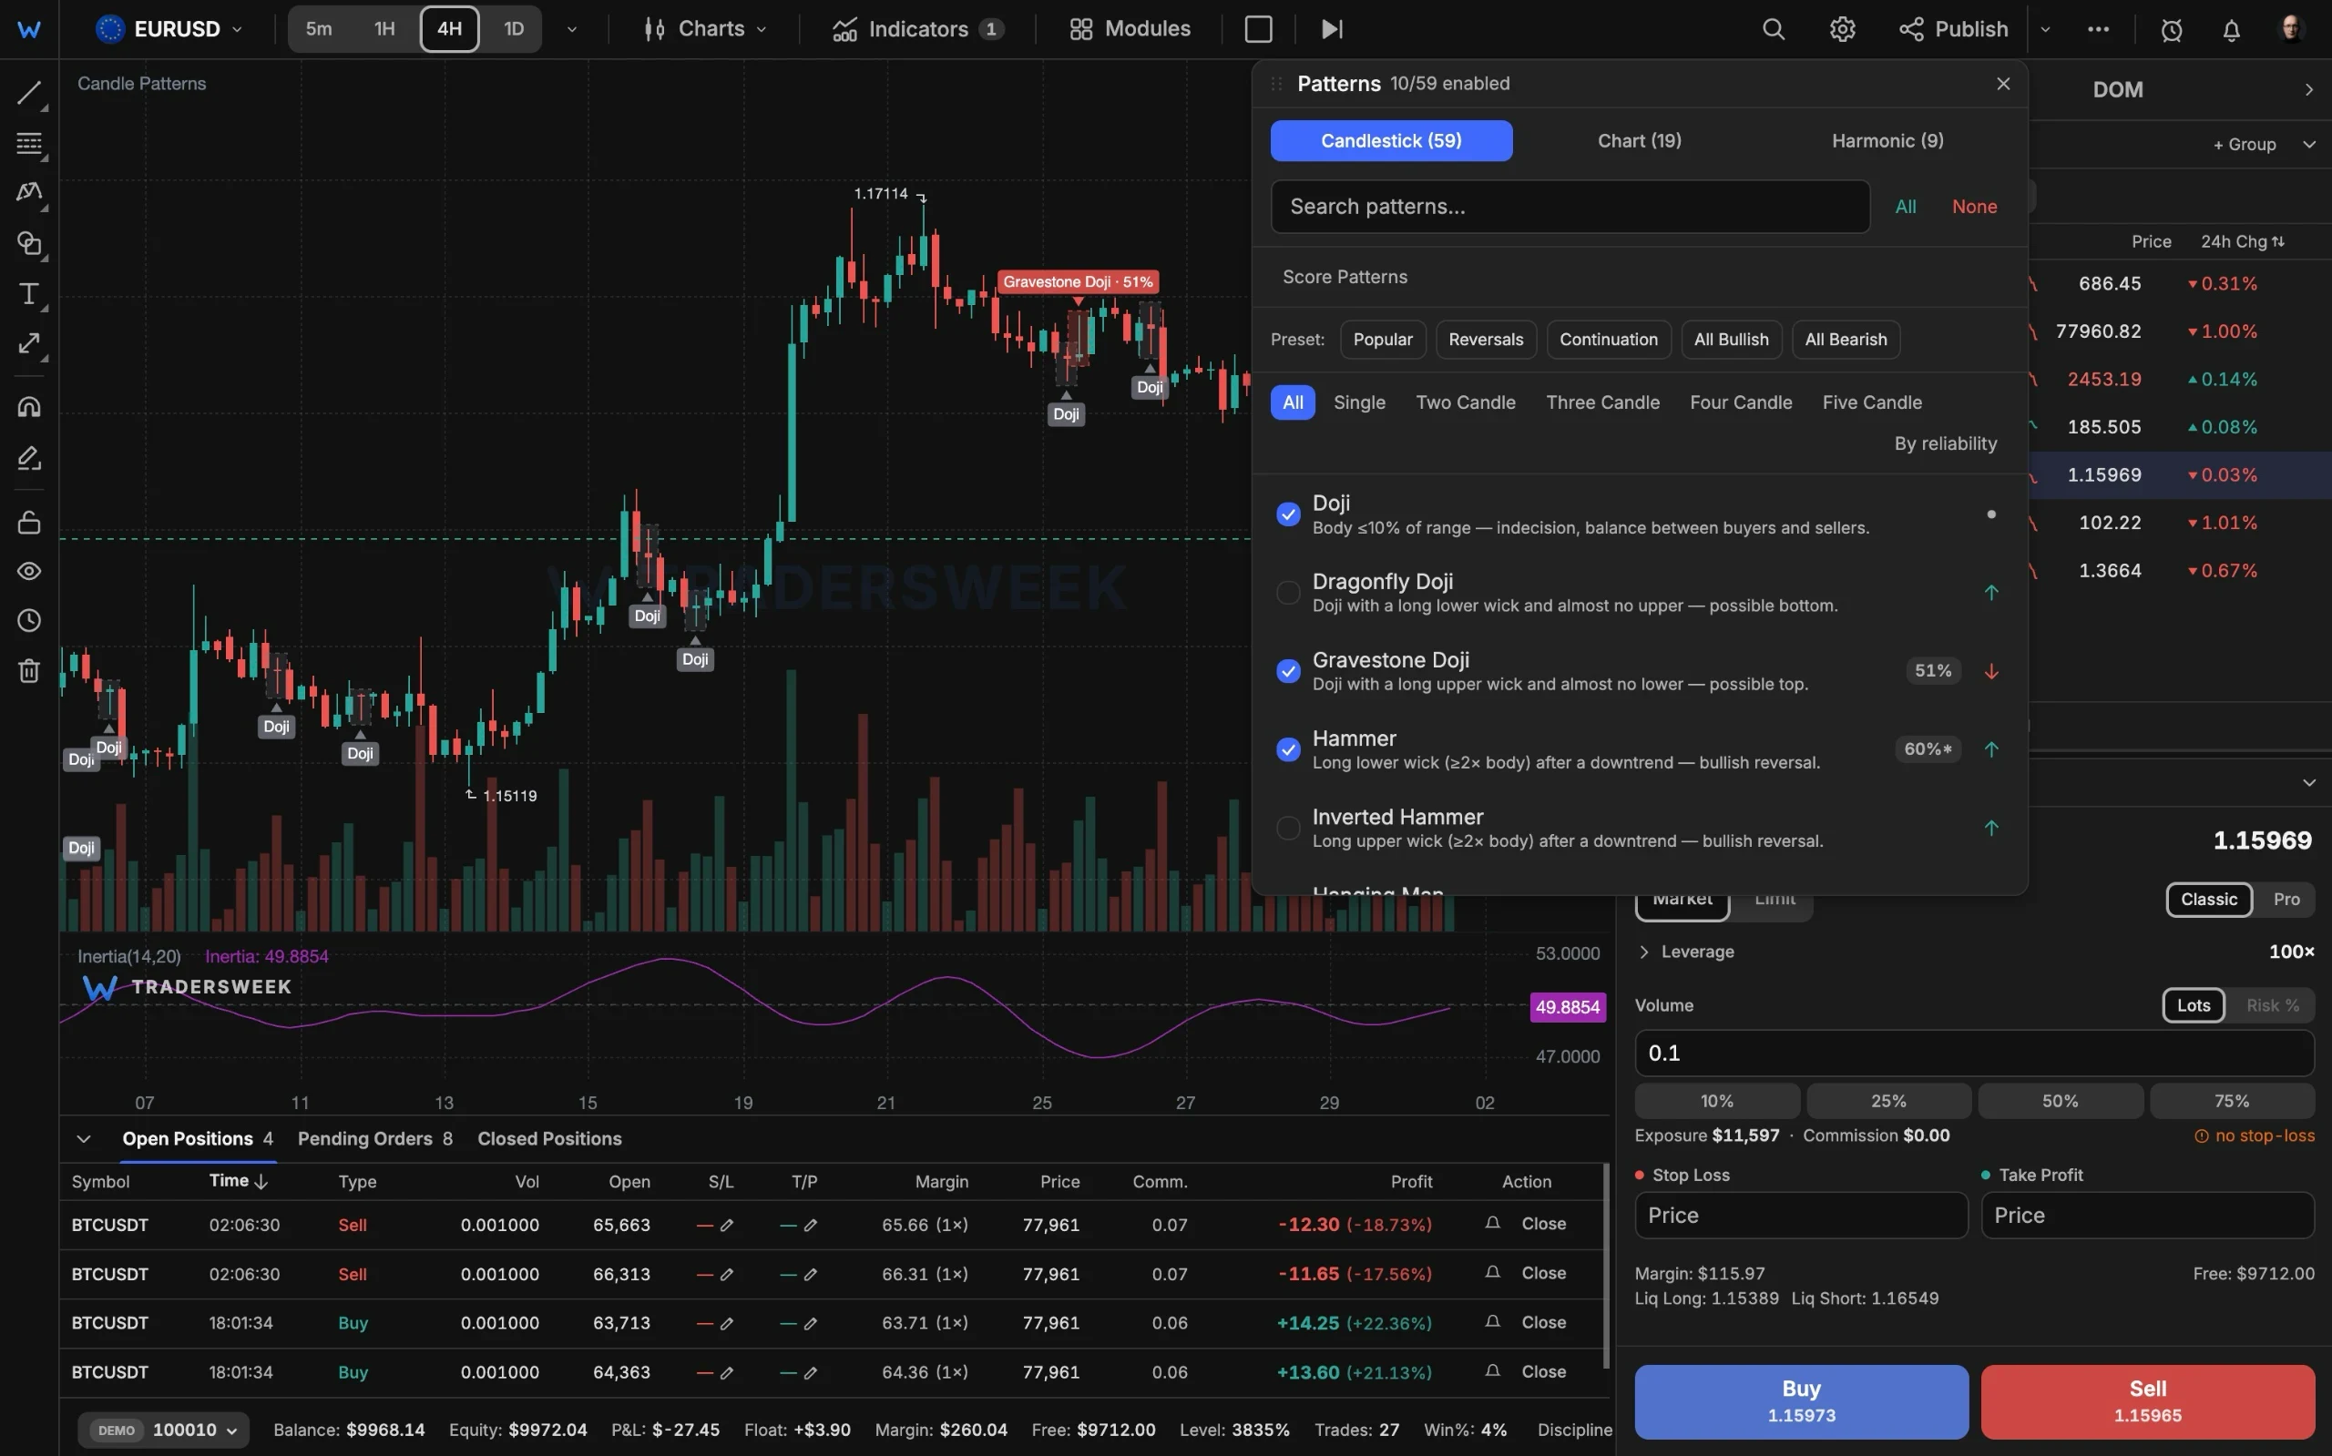Click the Stop Loss price field
Image resolution: width=2332 pixels, height=1456 pixels.
1800,1216
